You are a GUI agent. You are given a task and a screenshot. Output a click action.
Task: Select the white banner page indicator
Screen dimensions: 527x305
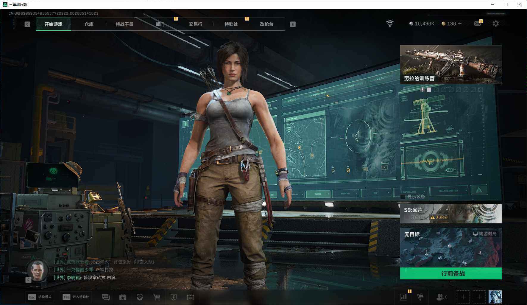coord(429,90)
